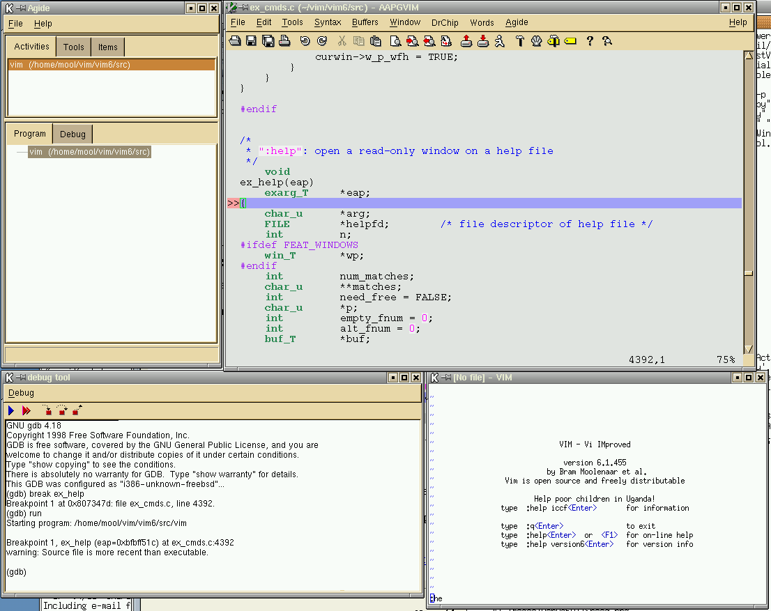Find previous match using the toolbar icon
This screenshot has height=611, width=771.
429,41
